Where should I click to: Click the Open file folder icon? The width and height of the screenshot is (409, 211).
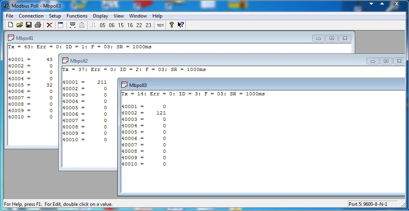(20, 25)
